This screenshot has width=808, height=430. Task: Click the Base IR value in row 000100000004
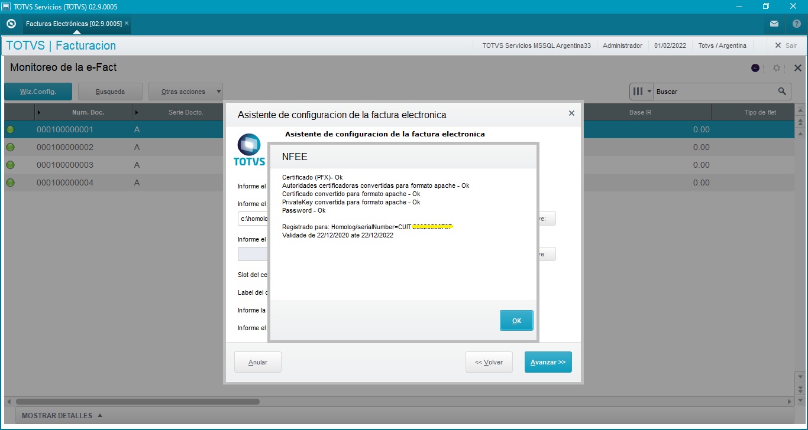(x=701, y=183)
